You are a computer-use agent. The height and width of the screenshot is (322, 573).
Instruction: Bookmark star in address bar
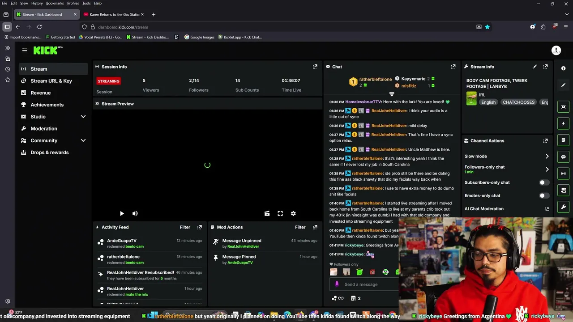(487, 27)
